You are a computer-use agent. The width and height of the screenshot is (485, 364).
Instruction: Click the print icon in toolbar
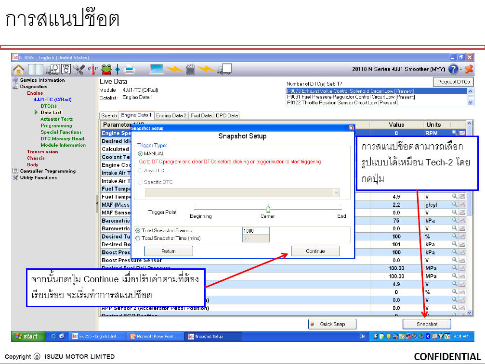[129, 69]
